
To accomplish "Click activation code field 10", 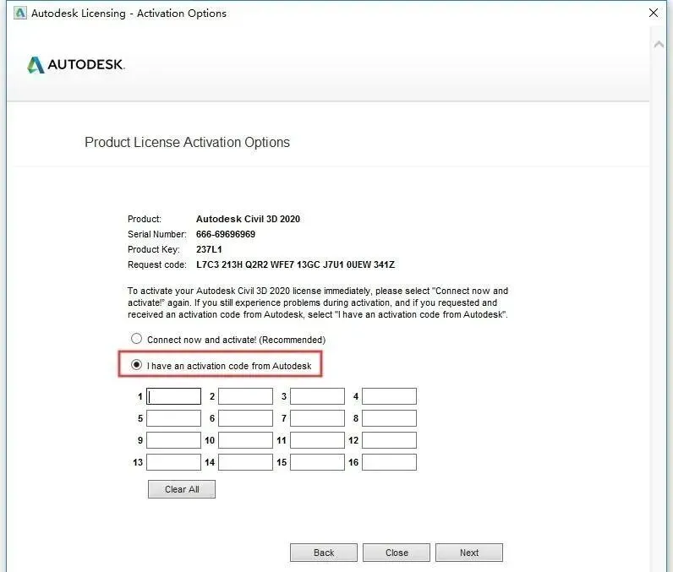I will click(245, 440).
